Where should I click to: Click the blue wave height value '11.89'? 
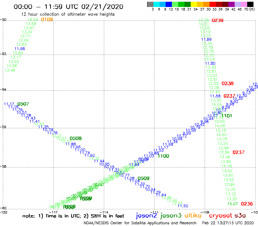[206, 39]
